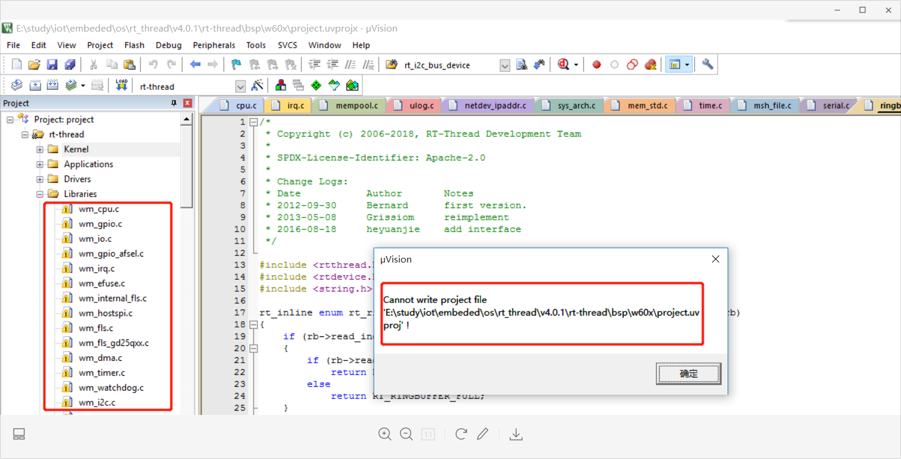Click the 1:1 actual size button

click(x=428, y=434)
